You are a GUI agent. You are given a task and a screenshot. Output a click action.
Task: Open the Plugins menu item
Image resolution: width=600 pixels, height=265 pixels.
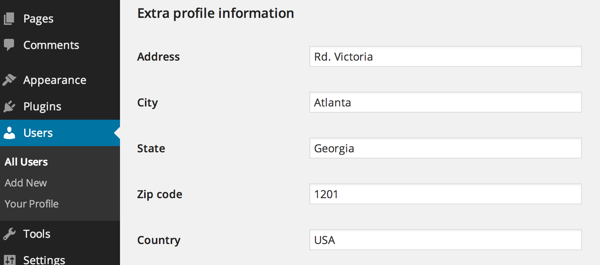pyautogui.click(x=42, y=106)
